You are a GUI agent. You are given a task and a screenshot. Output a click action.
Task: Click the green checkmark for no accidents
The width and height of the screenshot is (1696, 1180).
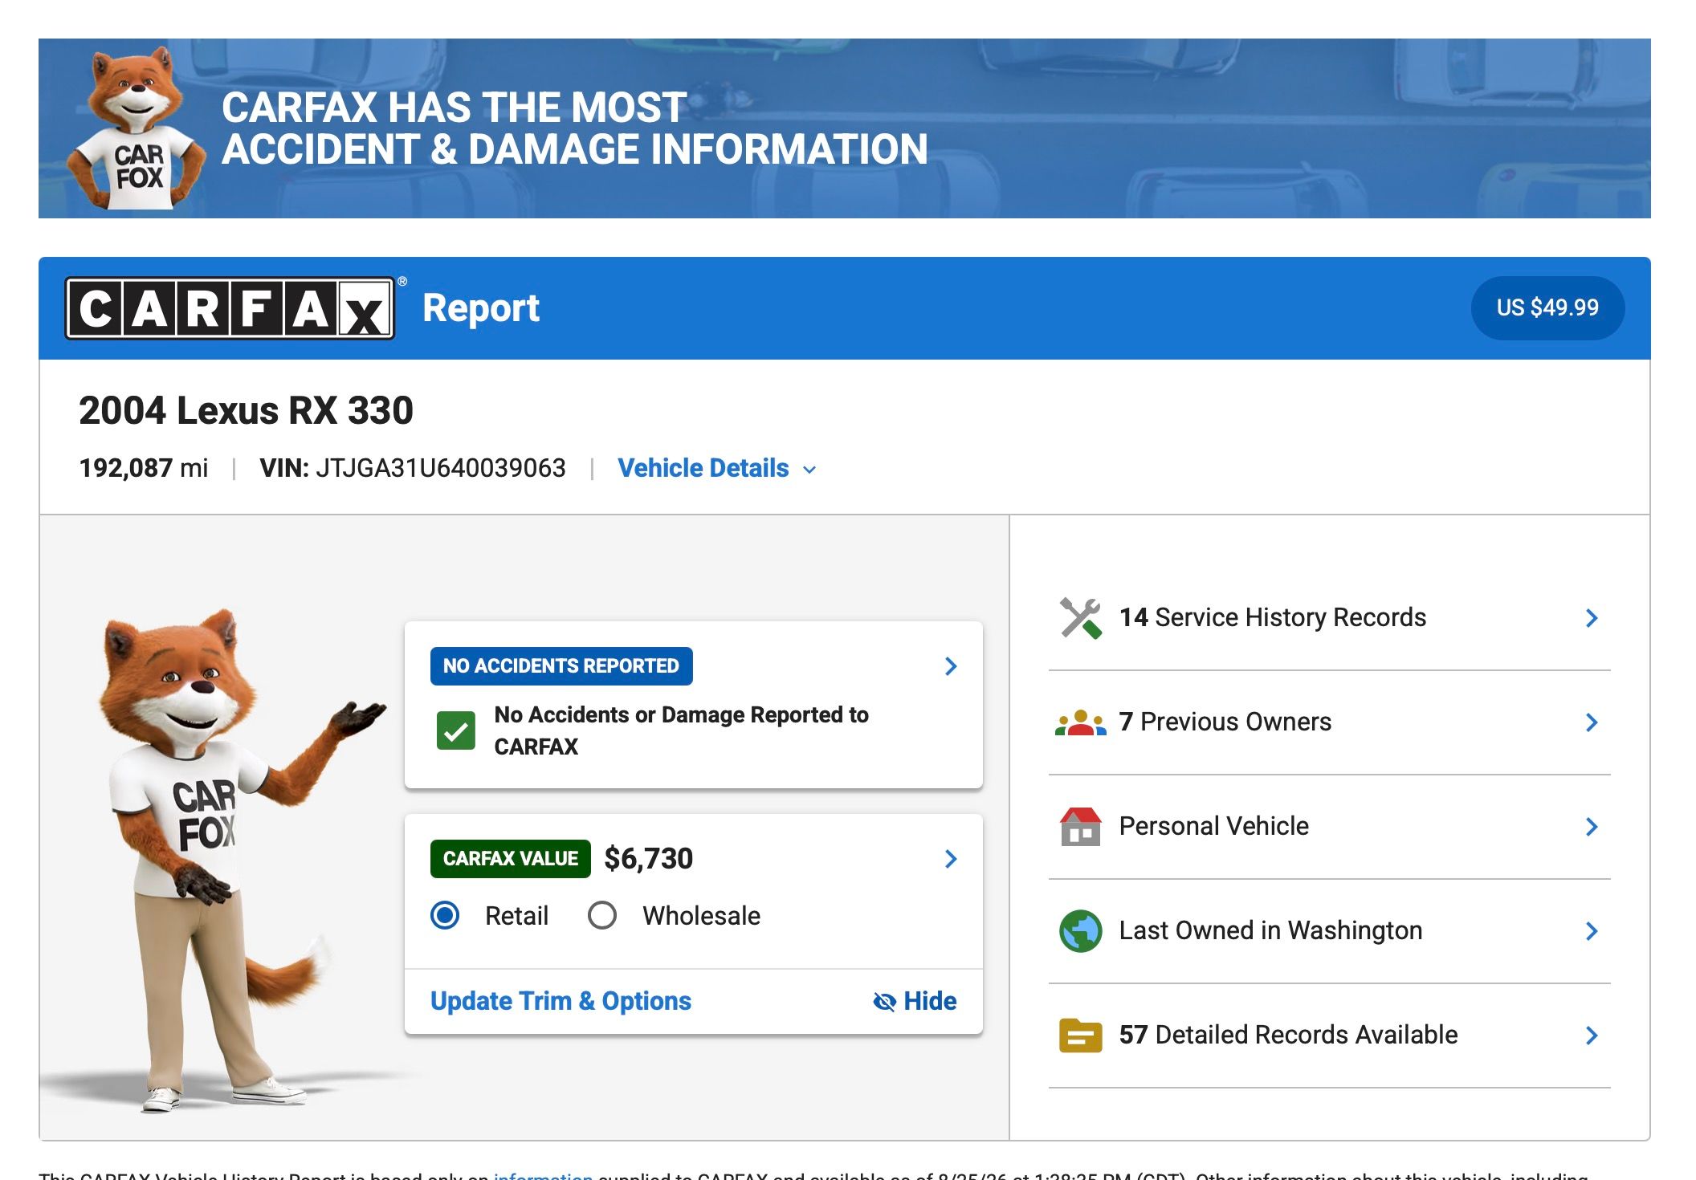456,730
